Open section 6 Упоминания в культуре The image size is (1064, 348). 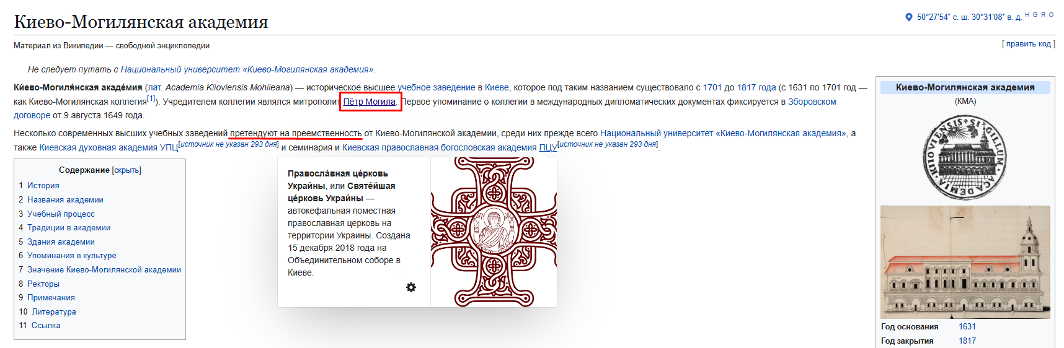tap(68, 255)
